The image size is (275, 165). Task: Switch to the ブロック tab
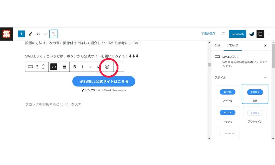point(233,45)
